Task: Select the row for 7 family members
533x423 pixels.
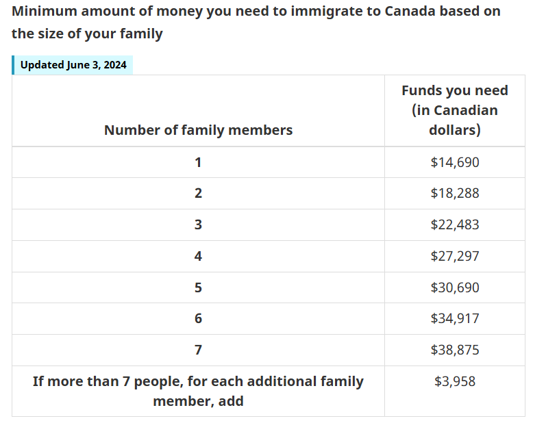Action: (269, 350)
